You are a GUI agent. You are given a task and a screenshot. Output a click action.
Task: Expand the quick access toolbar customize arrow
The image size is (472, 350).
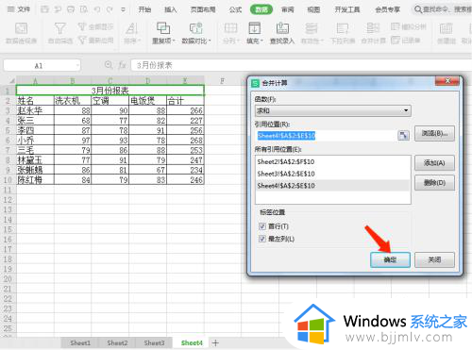pyautogui.click(x=123, y=9)
